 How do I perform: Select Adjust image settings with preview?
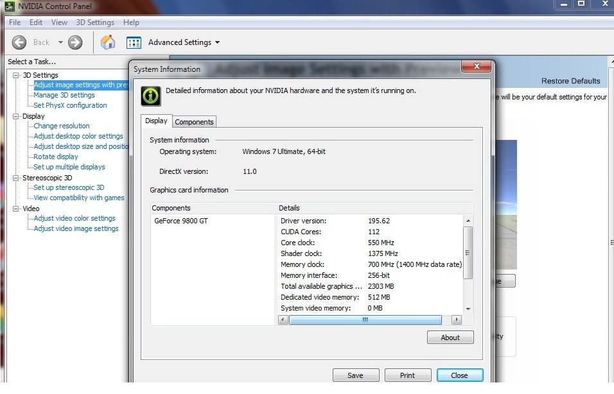pyautogui.click(x=81, y=85)
